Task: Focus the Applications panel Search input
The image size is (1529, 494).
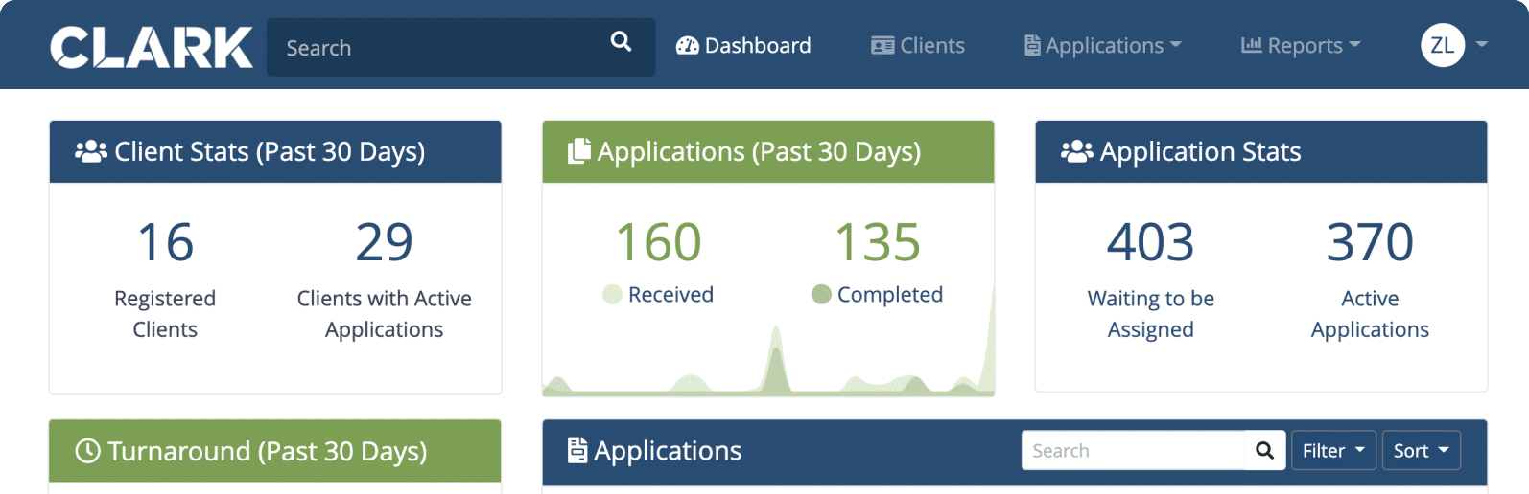Action: click(x=1133, y=450)
